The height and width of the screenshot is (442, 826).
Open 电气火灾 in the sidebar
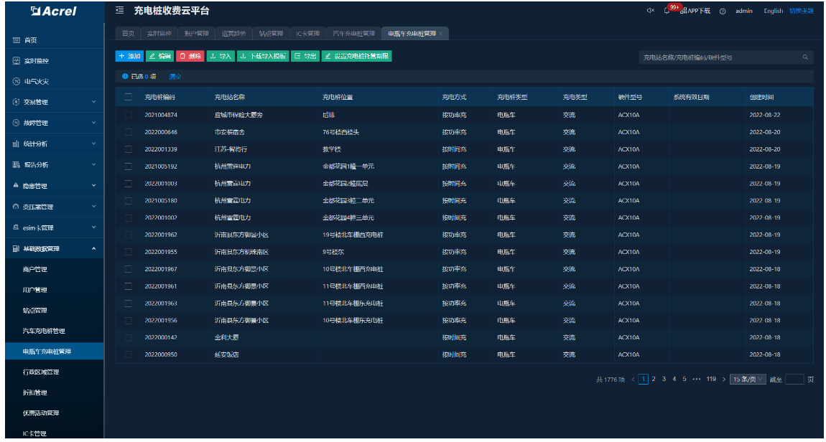coord(36,81)
